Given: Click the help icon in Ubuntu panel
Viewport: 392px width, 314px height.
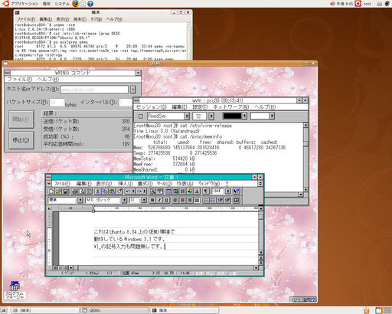Looking at the screenshot, I should pyautogui.click(x=90, y=4).
